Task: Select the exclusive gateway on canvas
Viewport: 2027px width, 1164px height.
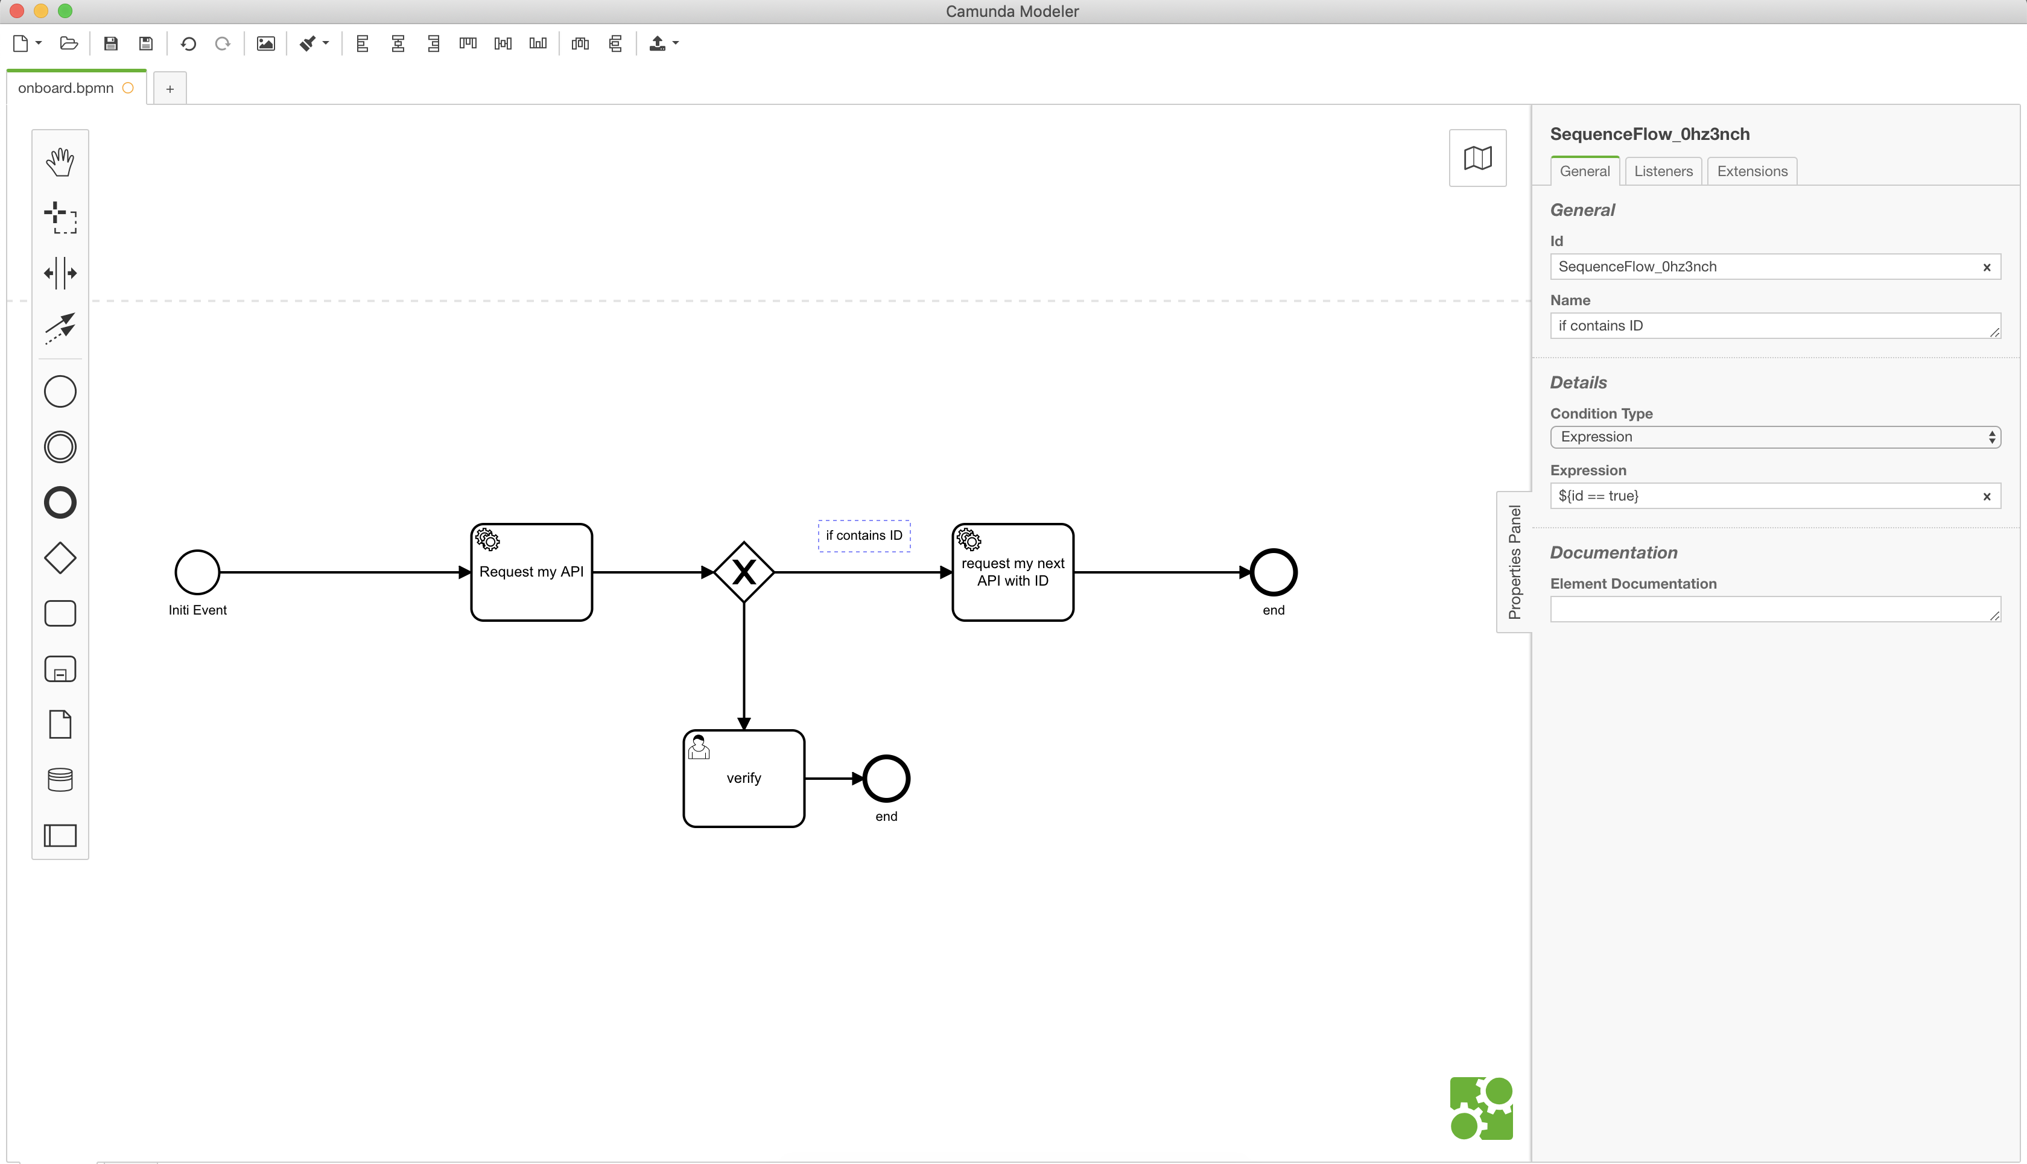Action: pyautogui.click(x=744, y=572)
